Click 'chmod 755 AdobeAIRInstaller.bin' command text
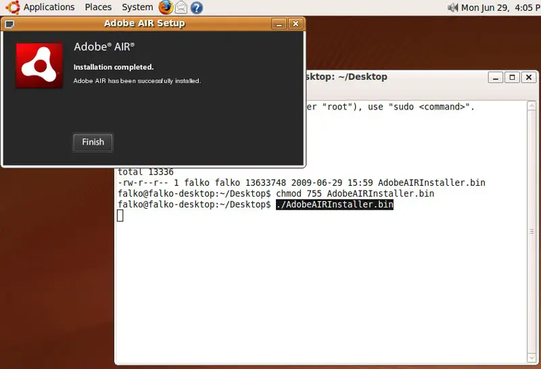The width and height of the screenshot is (541, 369). pos(355,193)
